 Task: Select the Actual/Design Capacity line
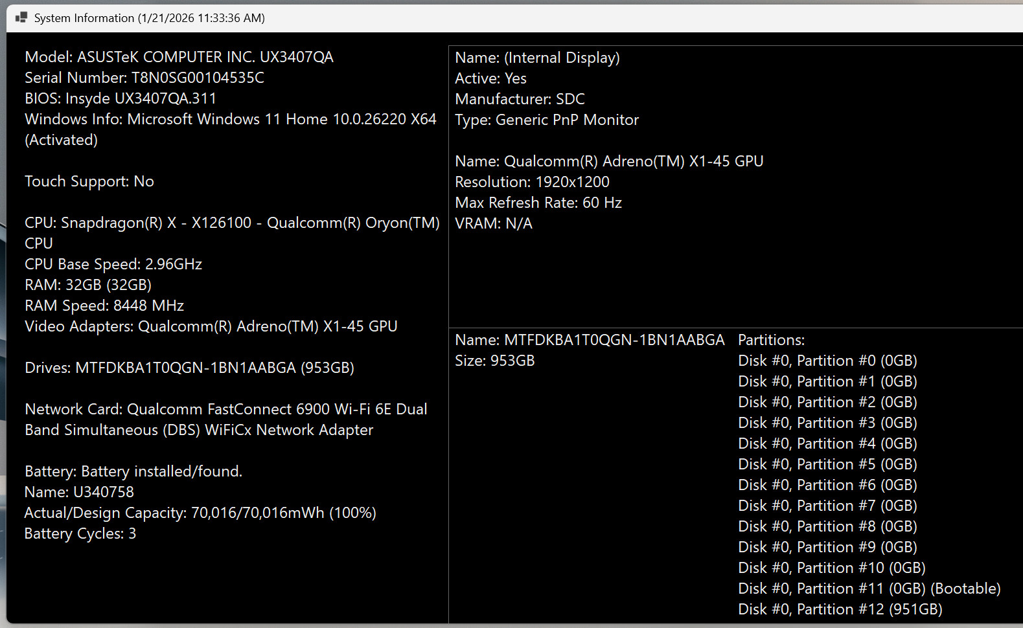200,513
